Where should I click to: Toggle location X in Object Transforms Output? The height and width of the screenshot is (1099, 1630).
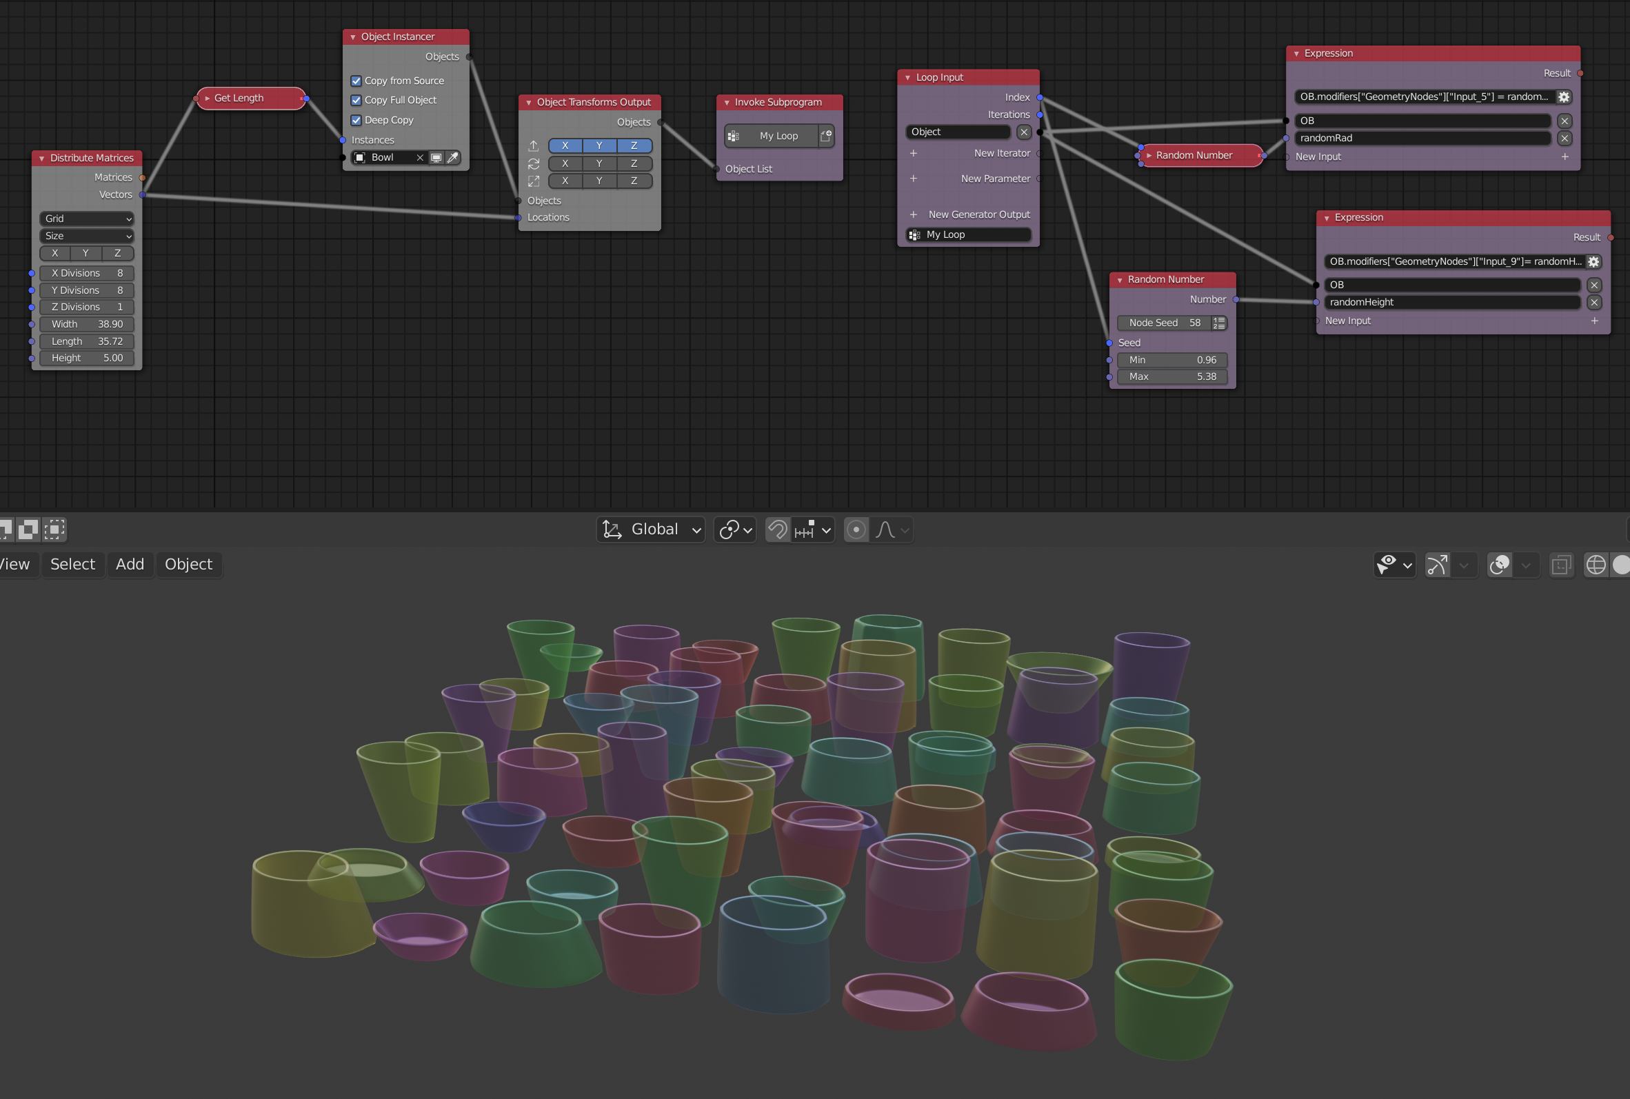coord(565,145)
